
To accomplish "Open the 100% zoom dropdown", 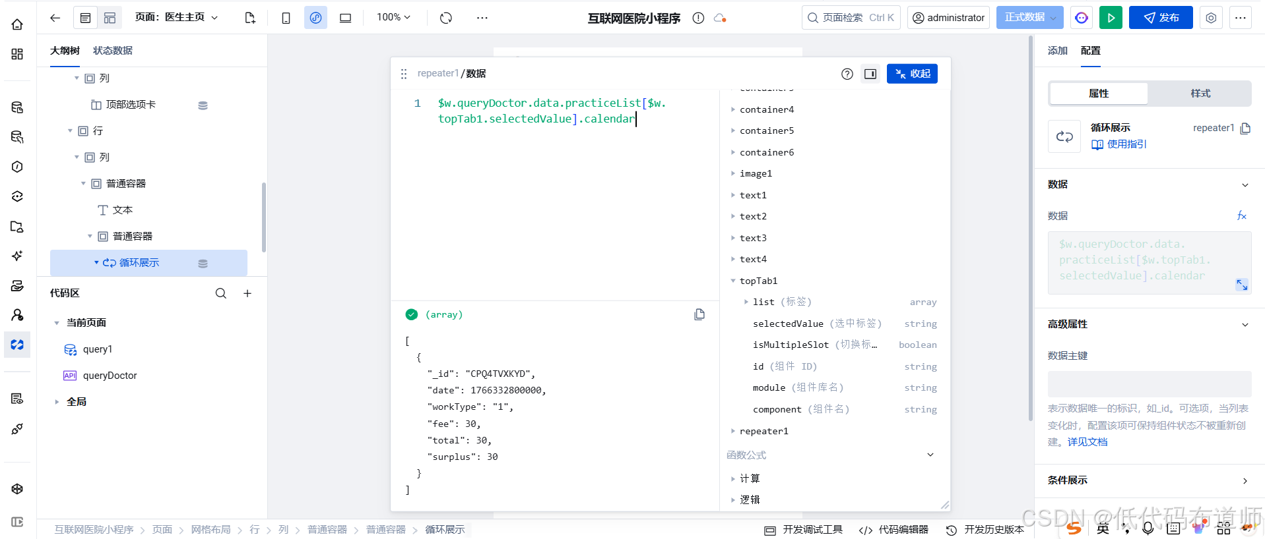I will (x=393, y=17).
